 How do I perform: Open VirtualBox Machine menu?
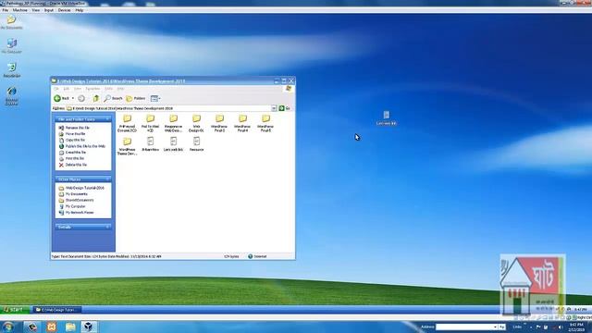point(20,10)
